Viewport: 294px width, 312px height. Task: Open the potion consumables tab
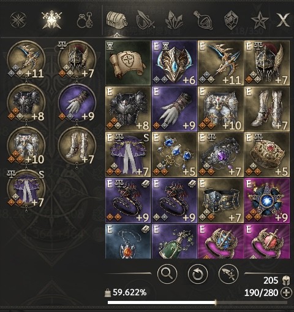203,20
